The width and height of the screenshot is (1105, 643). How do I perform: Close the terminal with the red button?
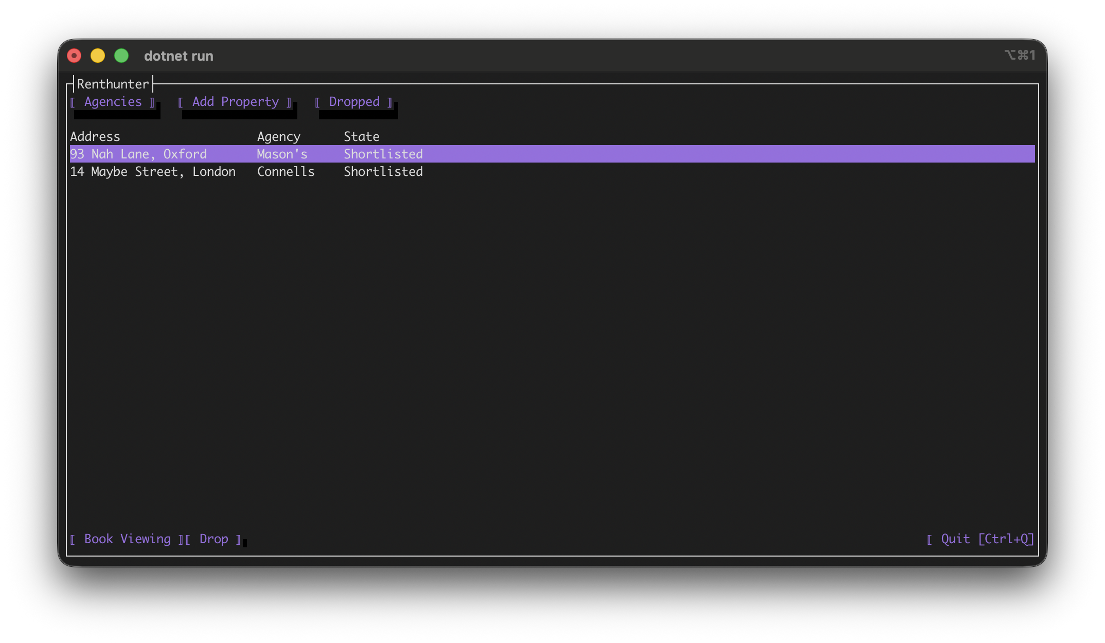click(75, 56)
